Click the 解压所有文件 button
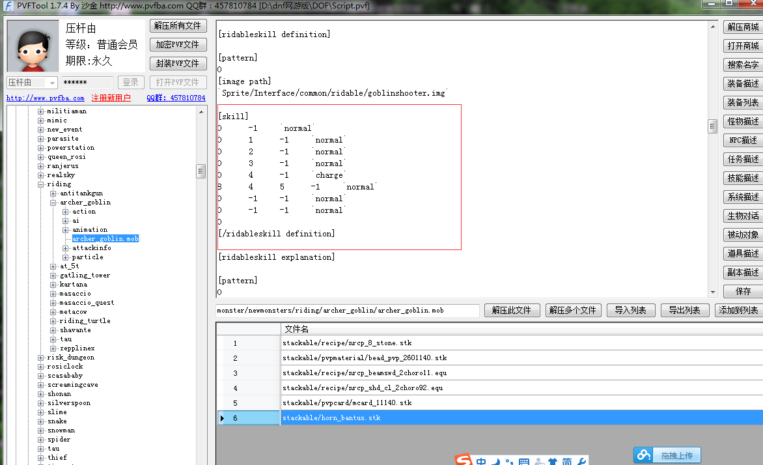 (178, 26)
